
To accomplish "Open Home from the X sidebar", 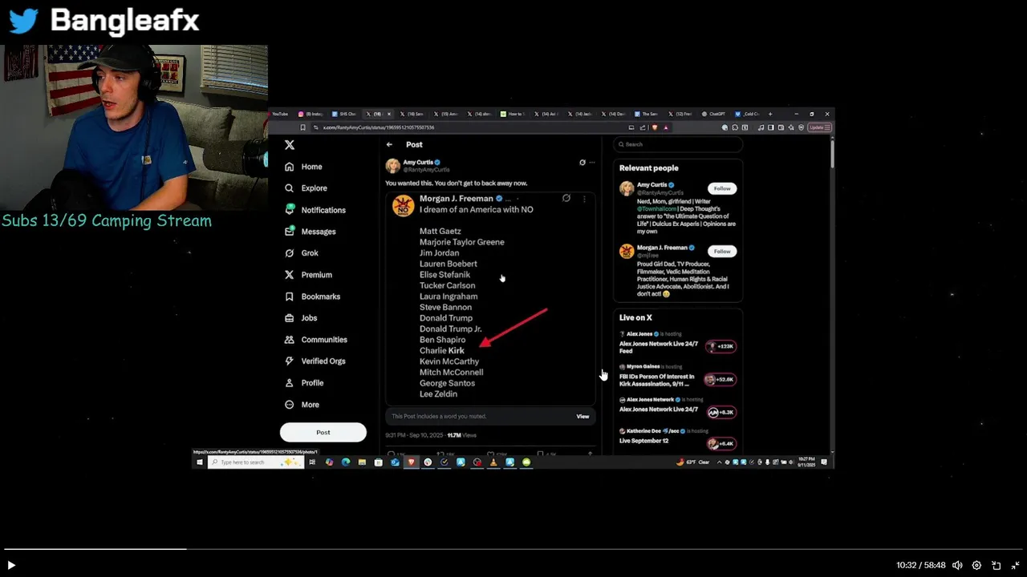I will [303, 167].
